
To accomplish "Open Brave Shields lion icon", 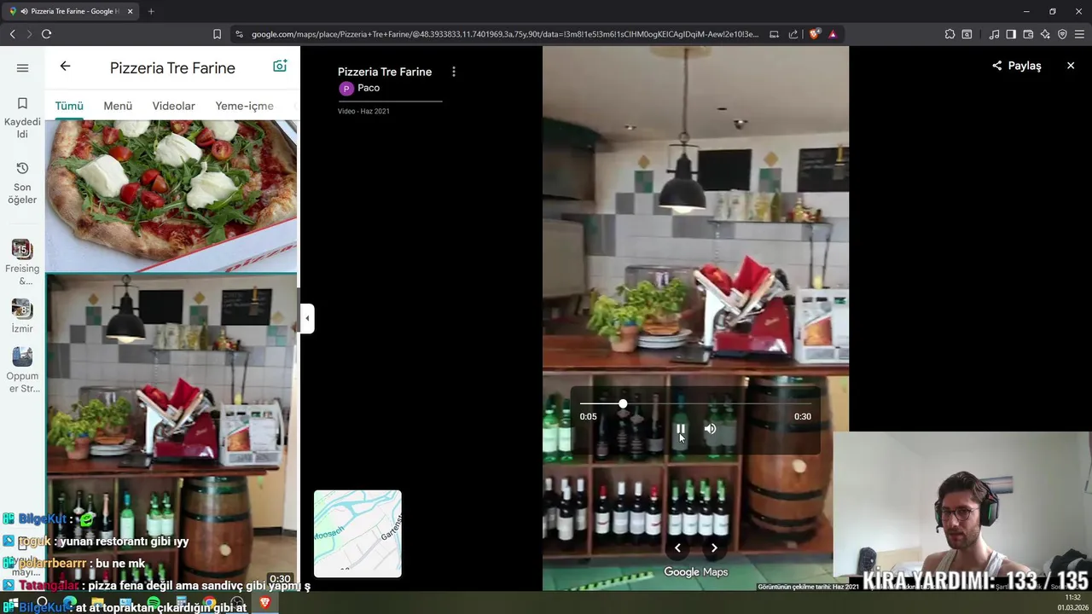I will tap(815, 34).
